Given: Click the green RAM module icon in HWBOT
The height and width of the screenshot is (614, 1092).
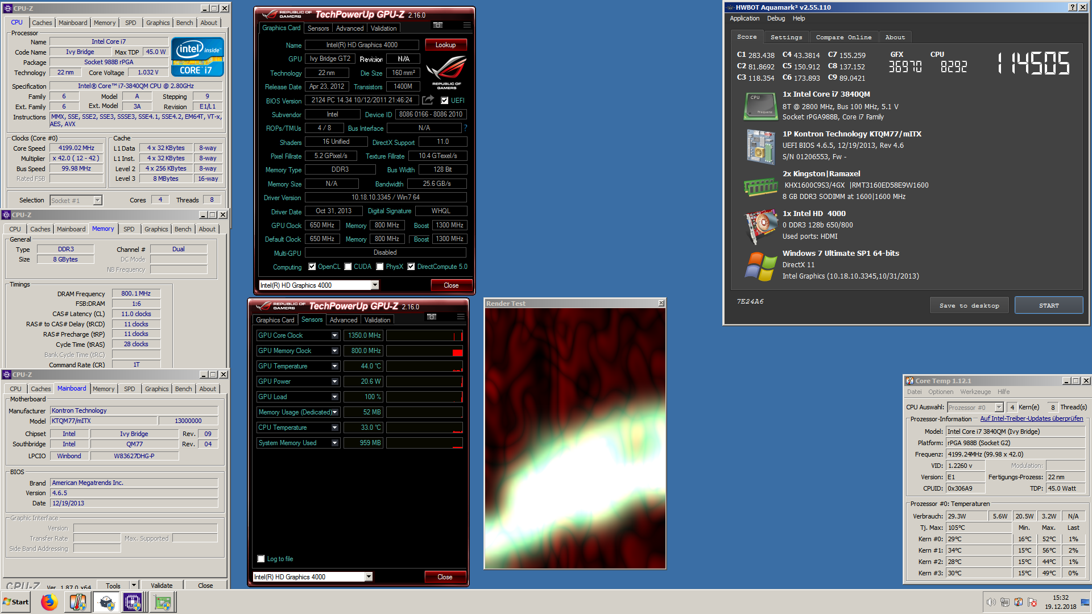Looking at the screenshot, I should point(760,186).
